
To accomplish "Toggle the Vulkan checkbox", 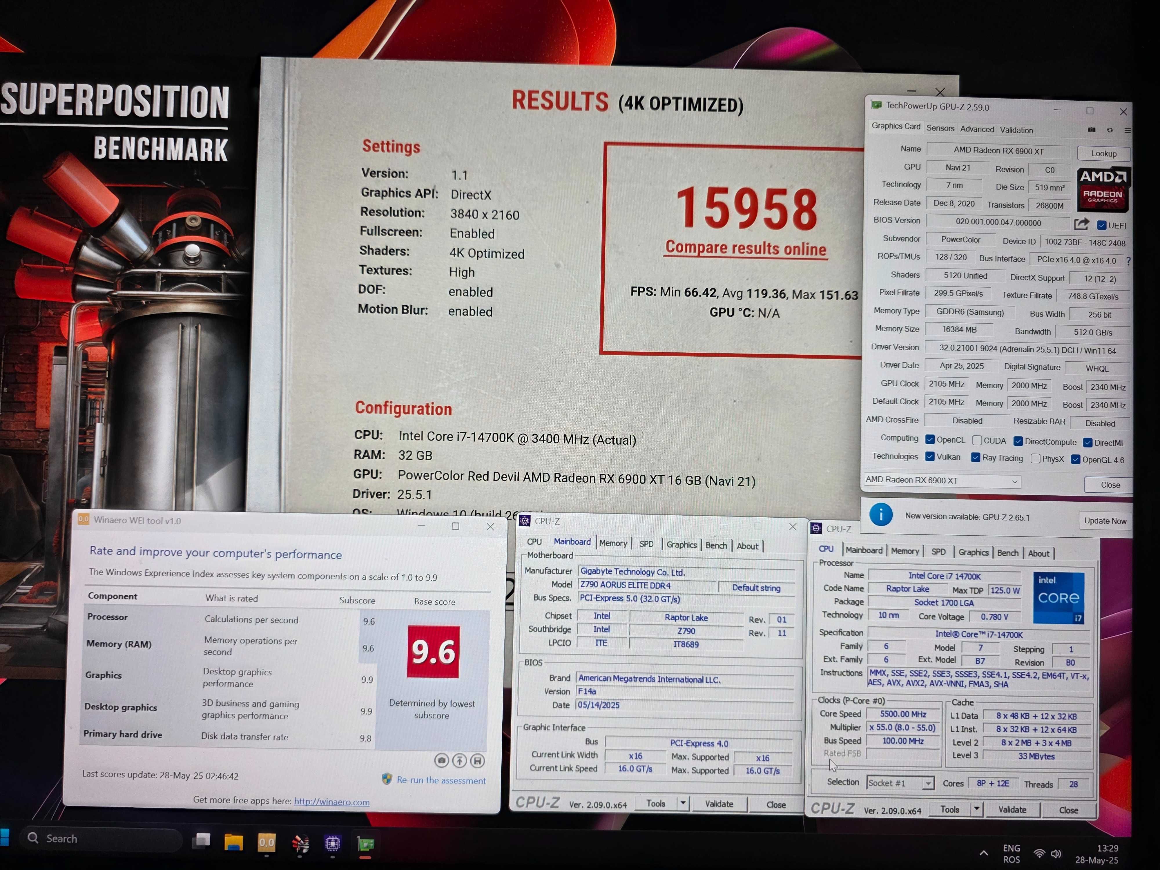I will tap(930, 456).
